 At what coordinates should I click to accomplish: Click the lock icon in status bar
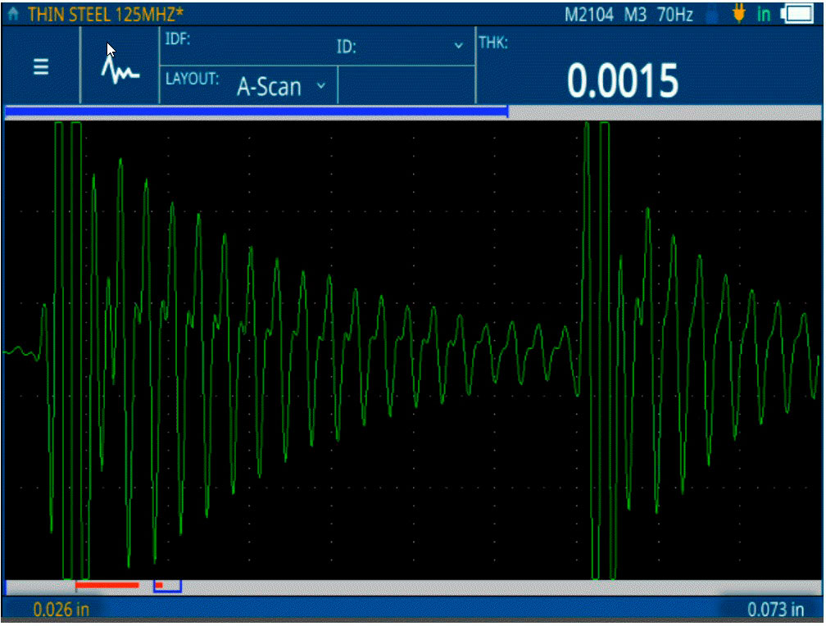click(712, 14)
